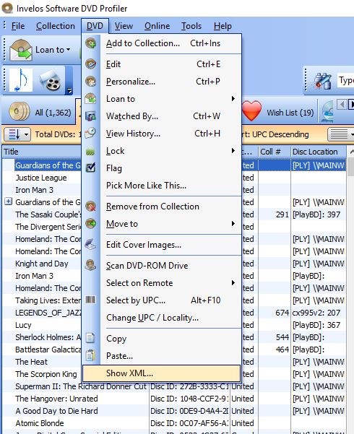Click the Lock menu icon
The height and width of the screenshot is (434, 354).
90,151
